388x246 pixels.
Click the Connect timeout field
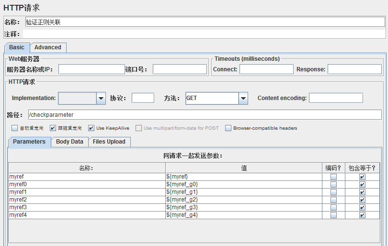pos(266,69)
